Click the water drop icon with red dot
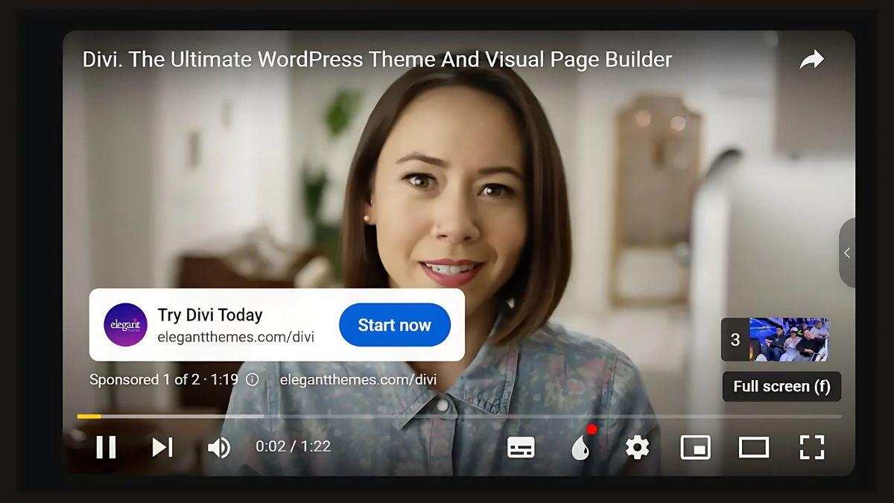The width and height of the screenshot is (894, 503). 581,446
